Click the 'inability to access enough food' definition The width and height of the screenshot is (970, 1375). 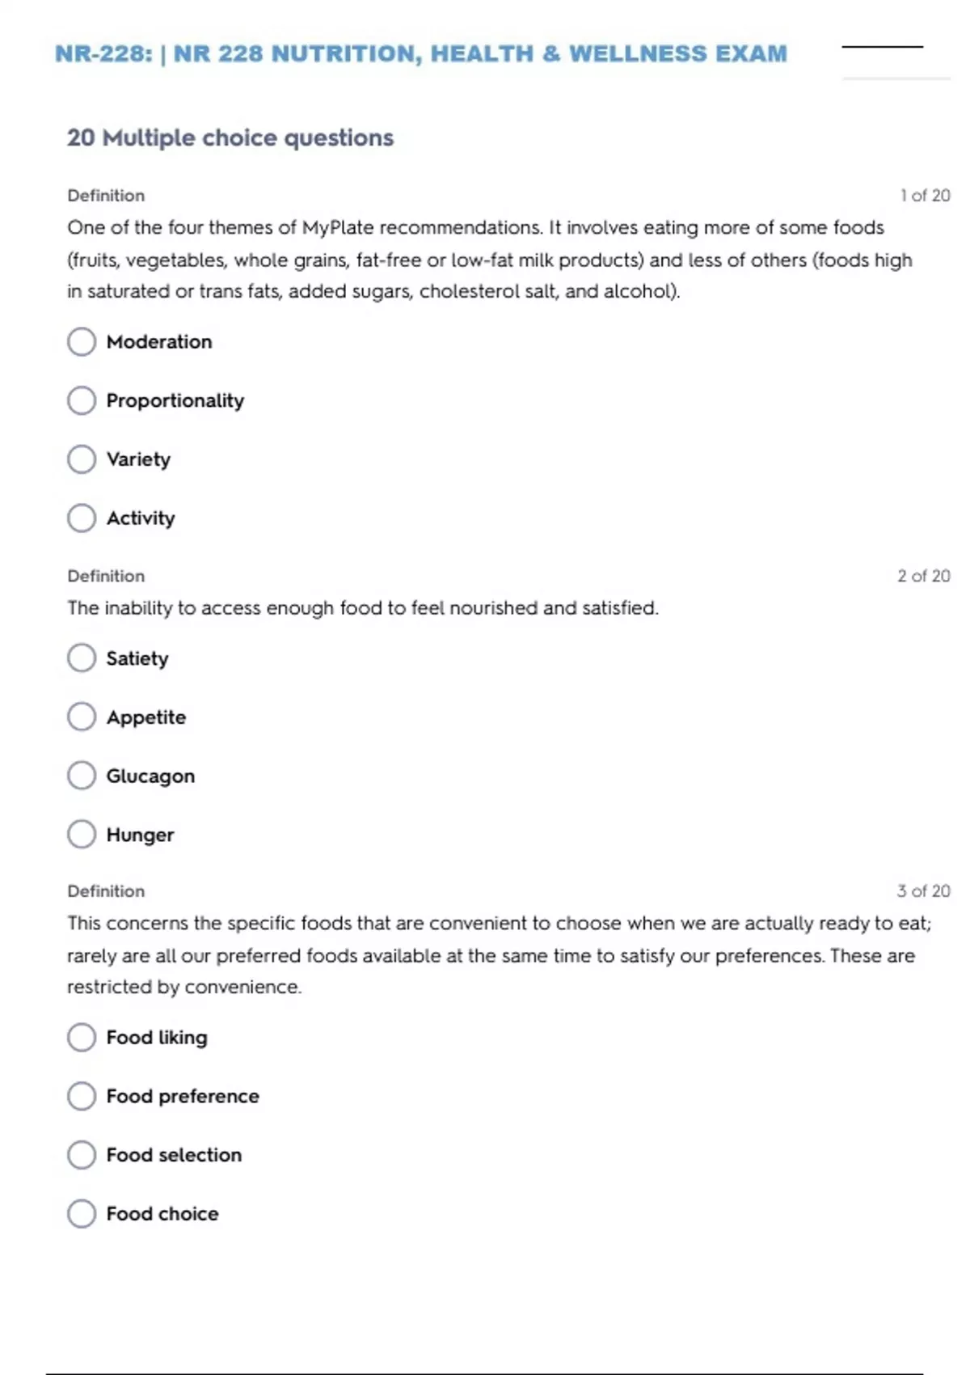[x=363, y=608]
